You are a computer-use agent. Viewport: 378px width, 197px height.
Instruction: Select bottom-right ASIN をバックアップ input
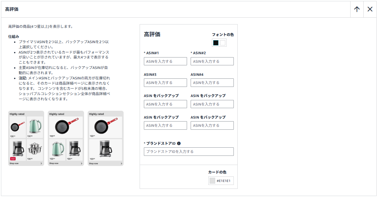coord(212,125)
